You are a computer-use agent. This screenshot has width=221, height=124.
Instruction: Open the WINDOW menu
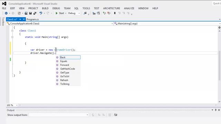click(143, 8)
